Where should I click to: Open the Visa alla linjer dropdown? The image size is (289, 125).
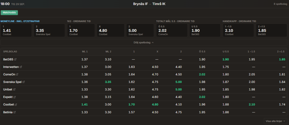[275, 121]
